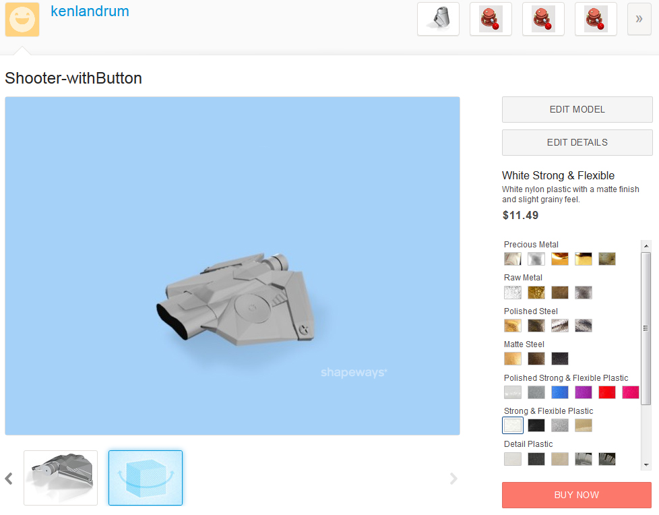The height and width of the screenshot is (515, 659).
Task: Select White Strong & Flexible Plastic swatch
Action: click(513, 425)
